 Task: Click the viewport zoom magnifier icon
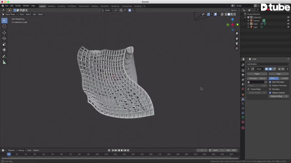click(x=236, y=34)
